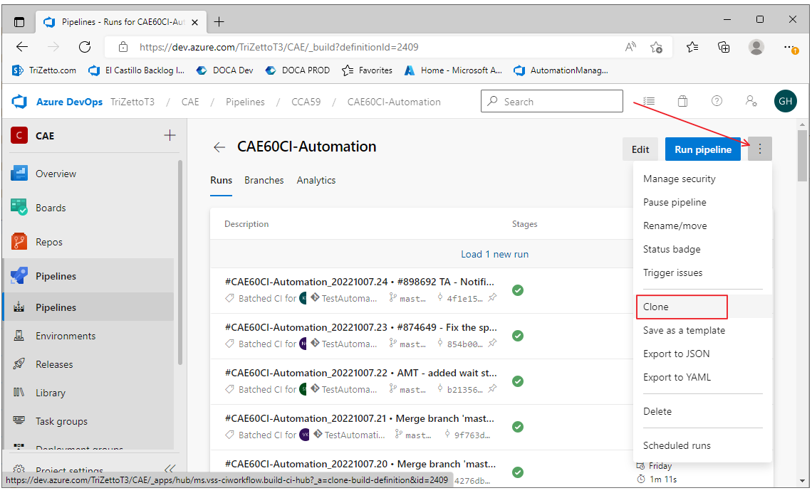The height and width of the screenshot is (493, 812).
Task: Open the Environments icon in sidebar
Action: [19, 336]
